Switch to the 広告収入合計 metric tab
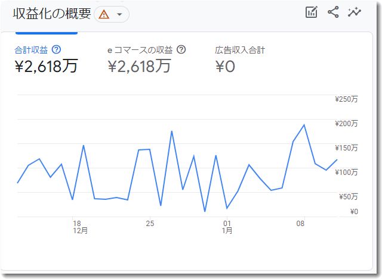The width and height of the screenshot is (382, 279). coord(239,58)
